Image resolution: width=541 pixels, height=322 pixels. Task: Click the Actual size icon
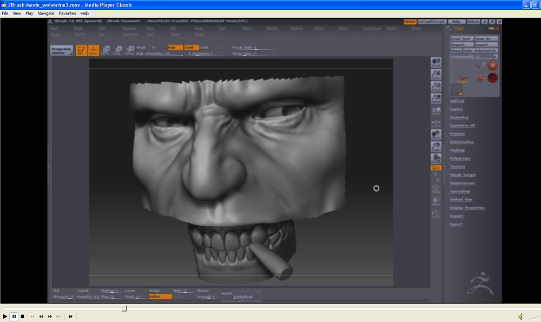click(436, 87)
